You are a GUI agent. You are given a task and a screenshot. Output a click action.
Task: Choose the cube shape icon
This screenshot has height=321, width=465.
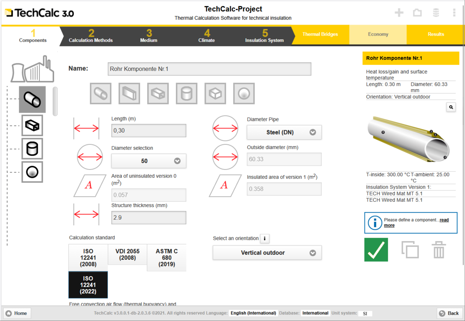215,94
